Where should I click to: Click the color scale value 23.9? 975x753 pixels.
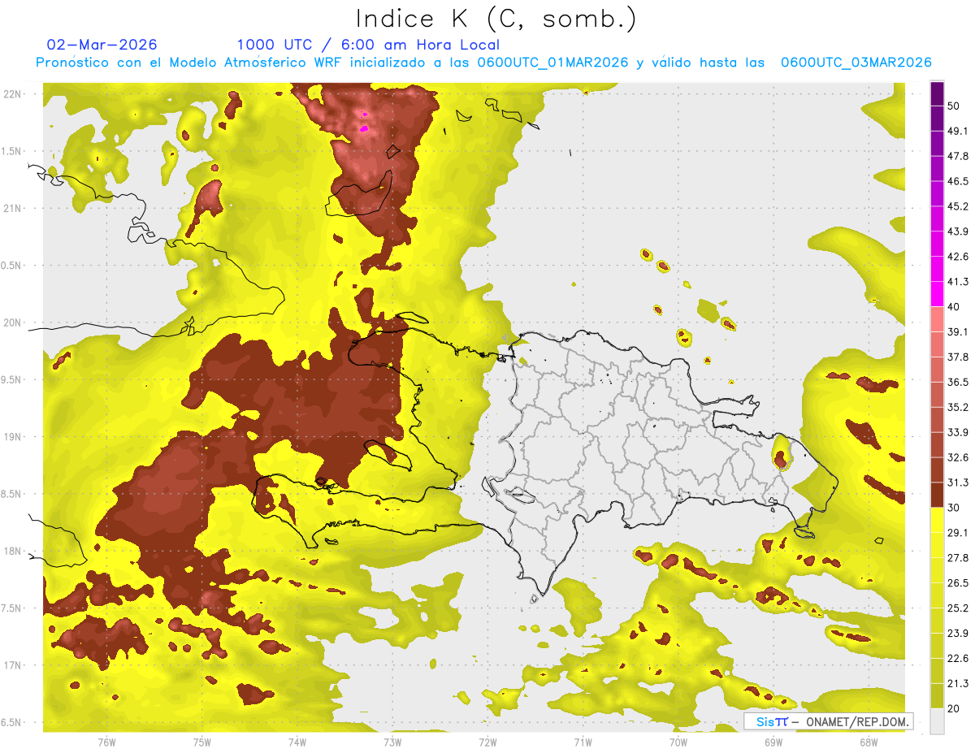point(958,634)
